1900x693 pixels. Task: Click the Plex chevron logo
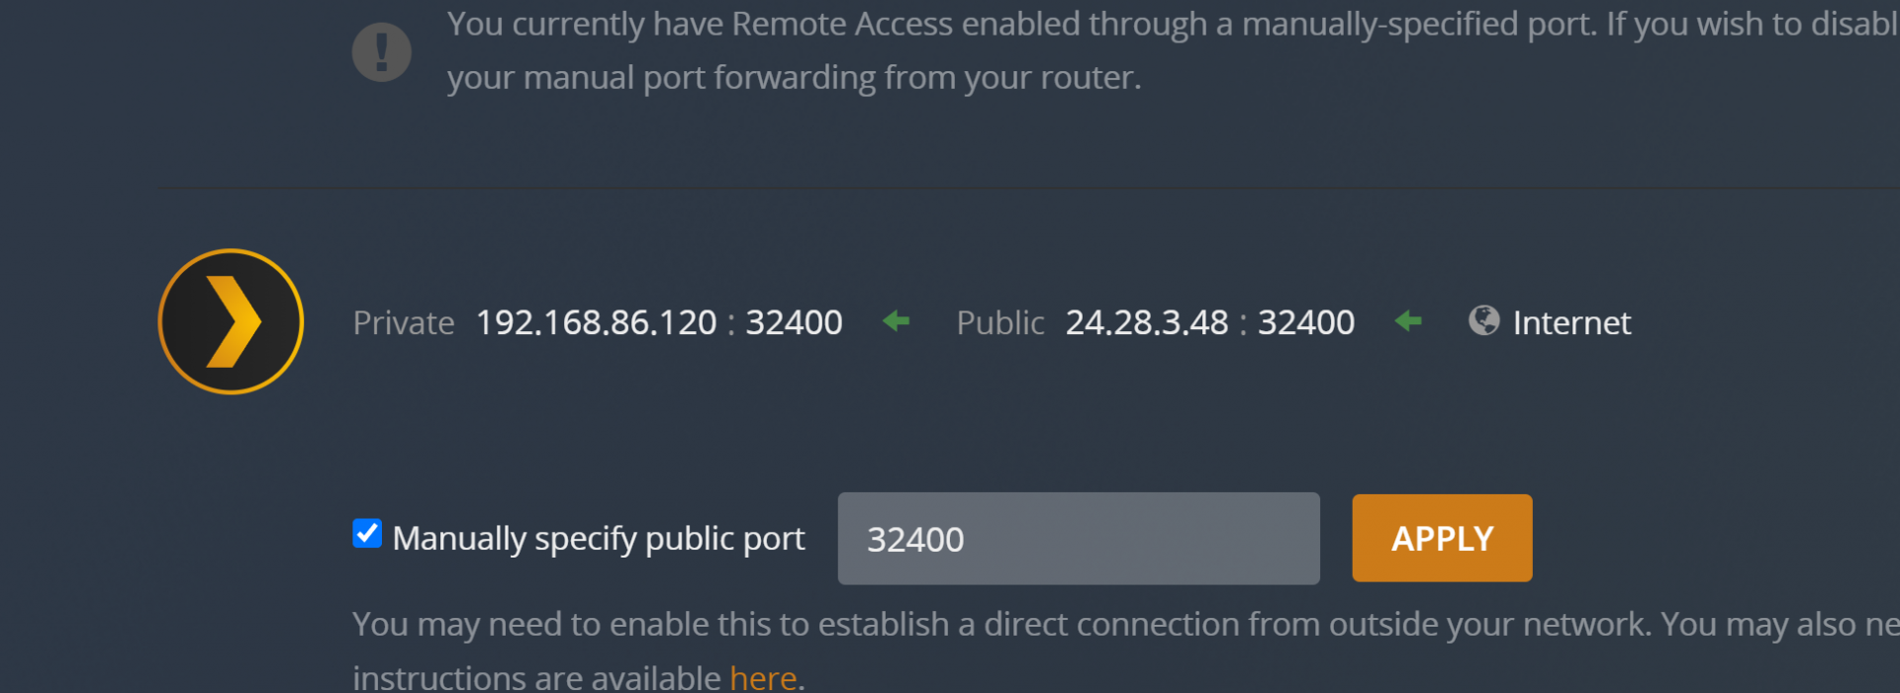231,322
